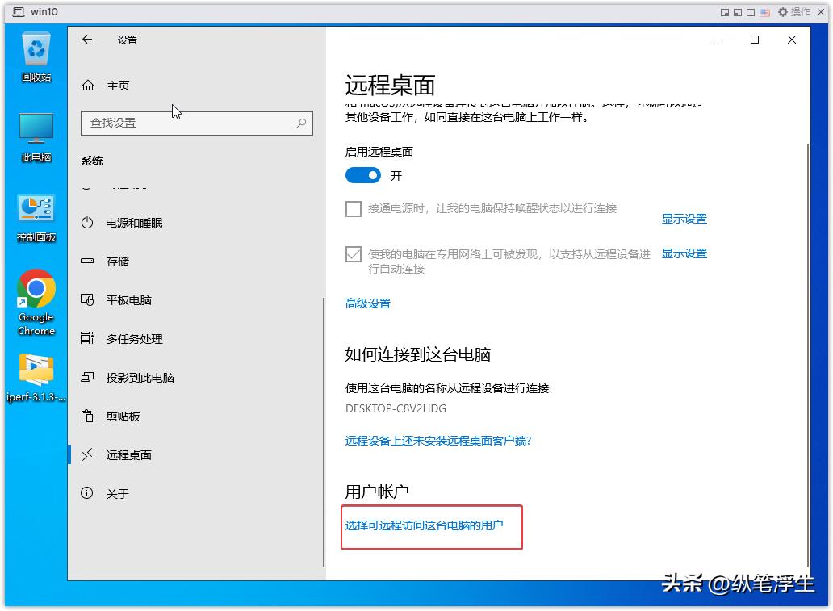Open 存储 settings via its sidebar icon
This screenshot has height=611, width=833.
pos(87,261)
